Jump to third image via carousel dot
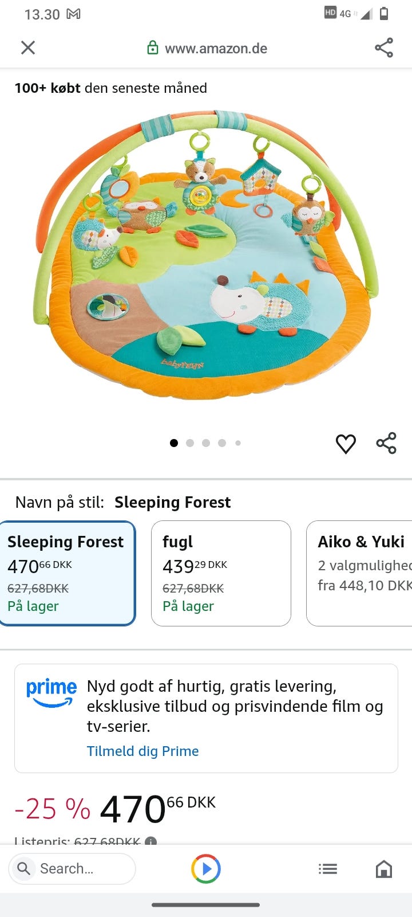 pyautogui.click(x=206, y=443)
